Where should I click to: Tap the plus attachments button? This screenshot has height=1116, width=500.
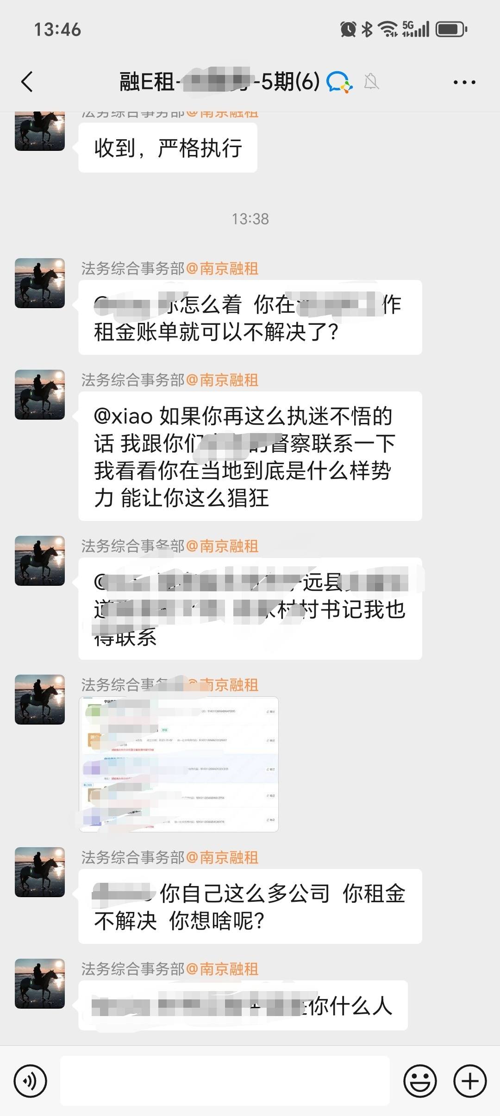click(x=470, y=1081)
